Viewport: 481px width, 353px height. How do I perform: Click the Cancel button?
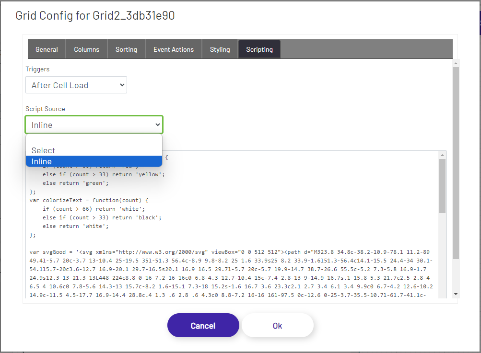pos(203,325)
